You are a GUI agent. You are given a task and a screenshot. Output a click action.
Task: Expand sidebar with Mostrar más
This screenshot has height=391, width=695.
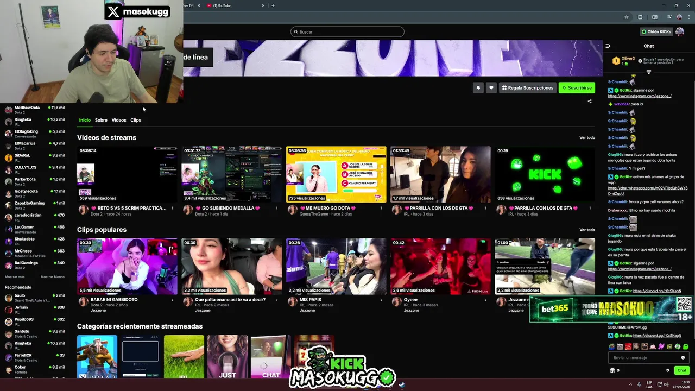tap(15, 276)
